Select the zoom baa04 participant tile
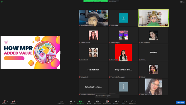 click(x=124, y=18)
